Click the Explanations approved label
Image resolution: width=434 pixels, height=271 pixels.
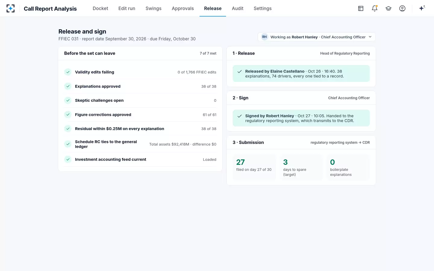98,86
